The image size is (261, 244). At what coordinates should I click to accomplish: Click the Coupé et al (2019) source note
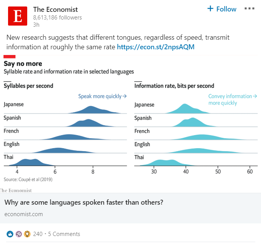(x=28, y=179)
